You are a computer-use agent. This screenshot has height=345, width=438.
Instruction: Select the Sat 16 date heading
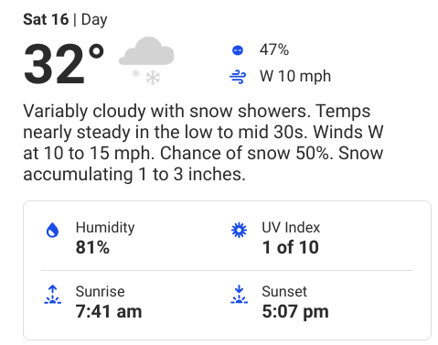[x=46, y=19]
